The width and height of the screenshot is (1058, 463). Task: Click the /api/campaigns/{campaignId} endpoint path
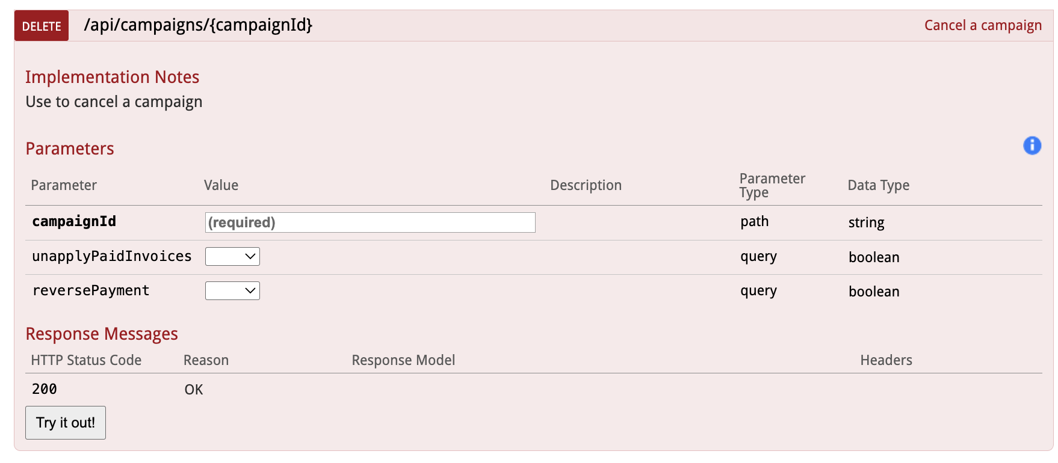[x=198, y=25]
